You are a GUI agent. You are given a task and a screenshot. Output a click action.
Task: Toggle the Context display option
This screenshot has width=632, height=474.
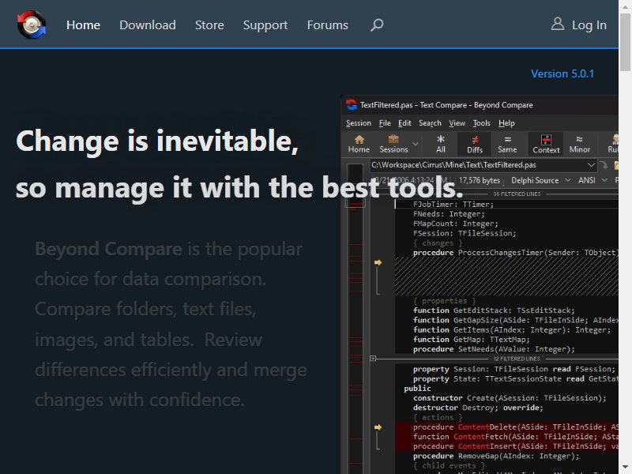546,144
